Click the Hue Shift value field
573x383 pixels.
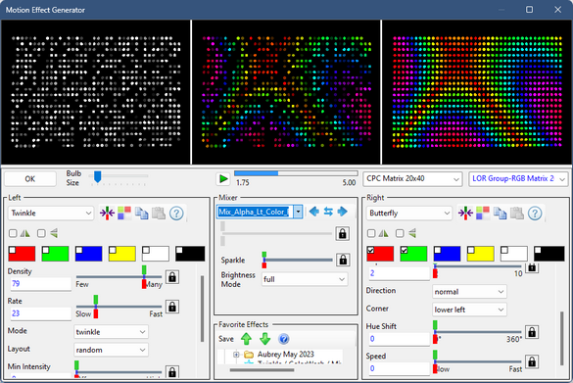(399, 339)
